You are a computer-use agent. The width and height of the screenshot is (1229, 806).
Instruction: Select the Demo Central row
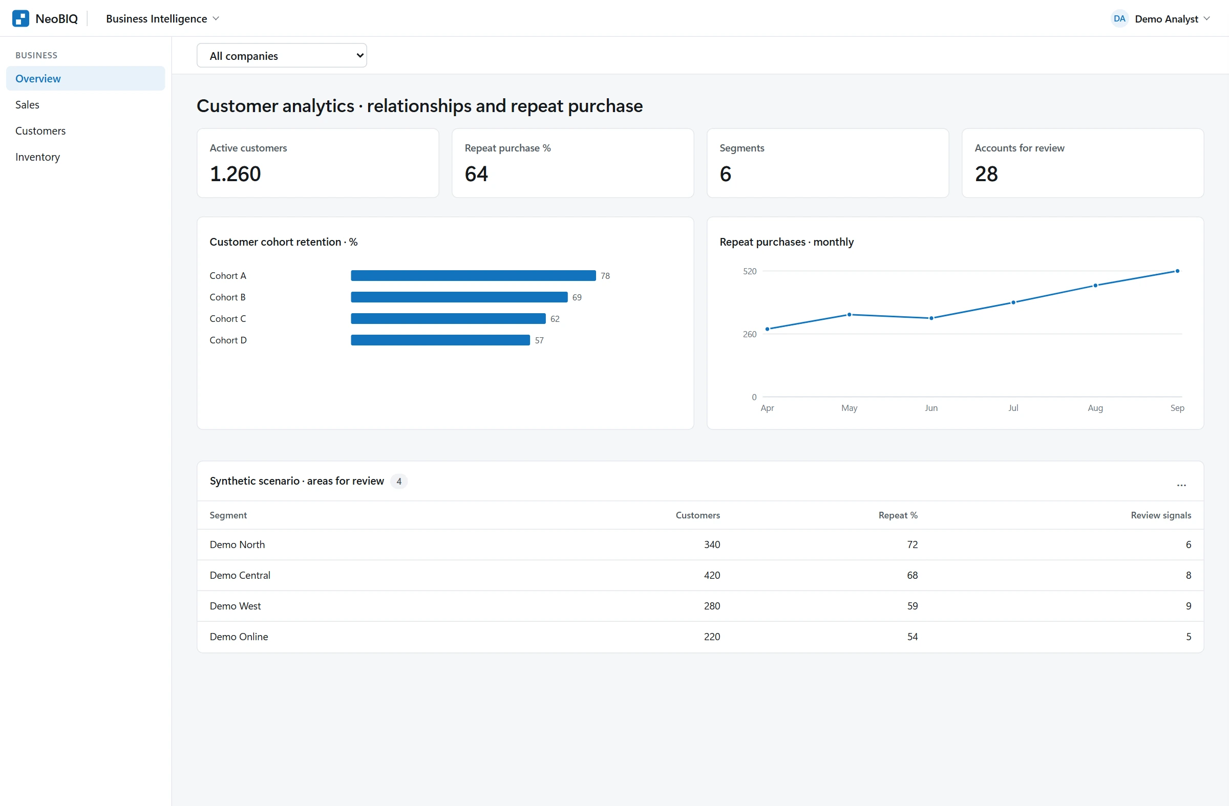700,575
